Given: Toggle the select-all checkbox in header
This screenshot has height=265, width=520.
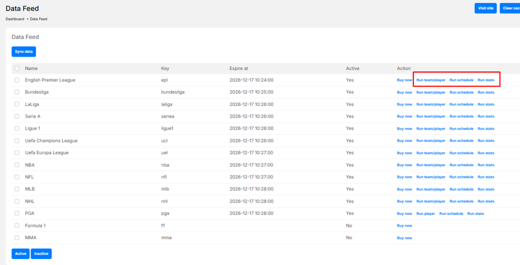Looking at the screenshot, I should (x=17, y=68).
